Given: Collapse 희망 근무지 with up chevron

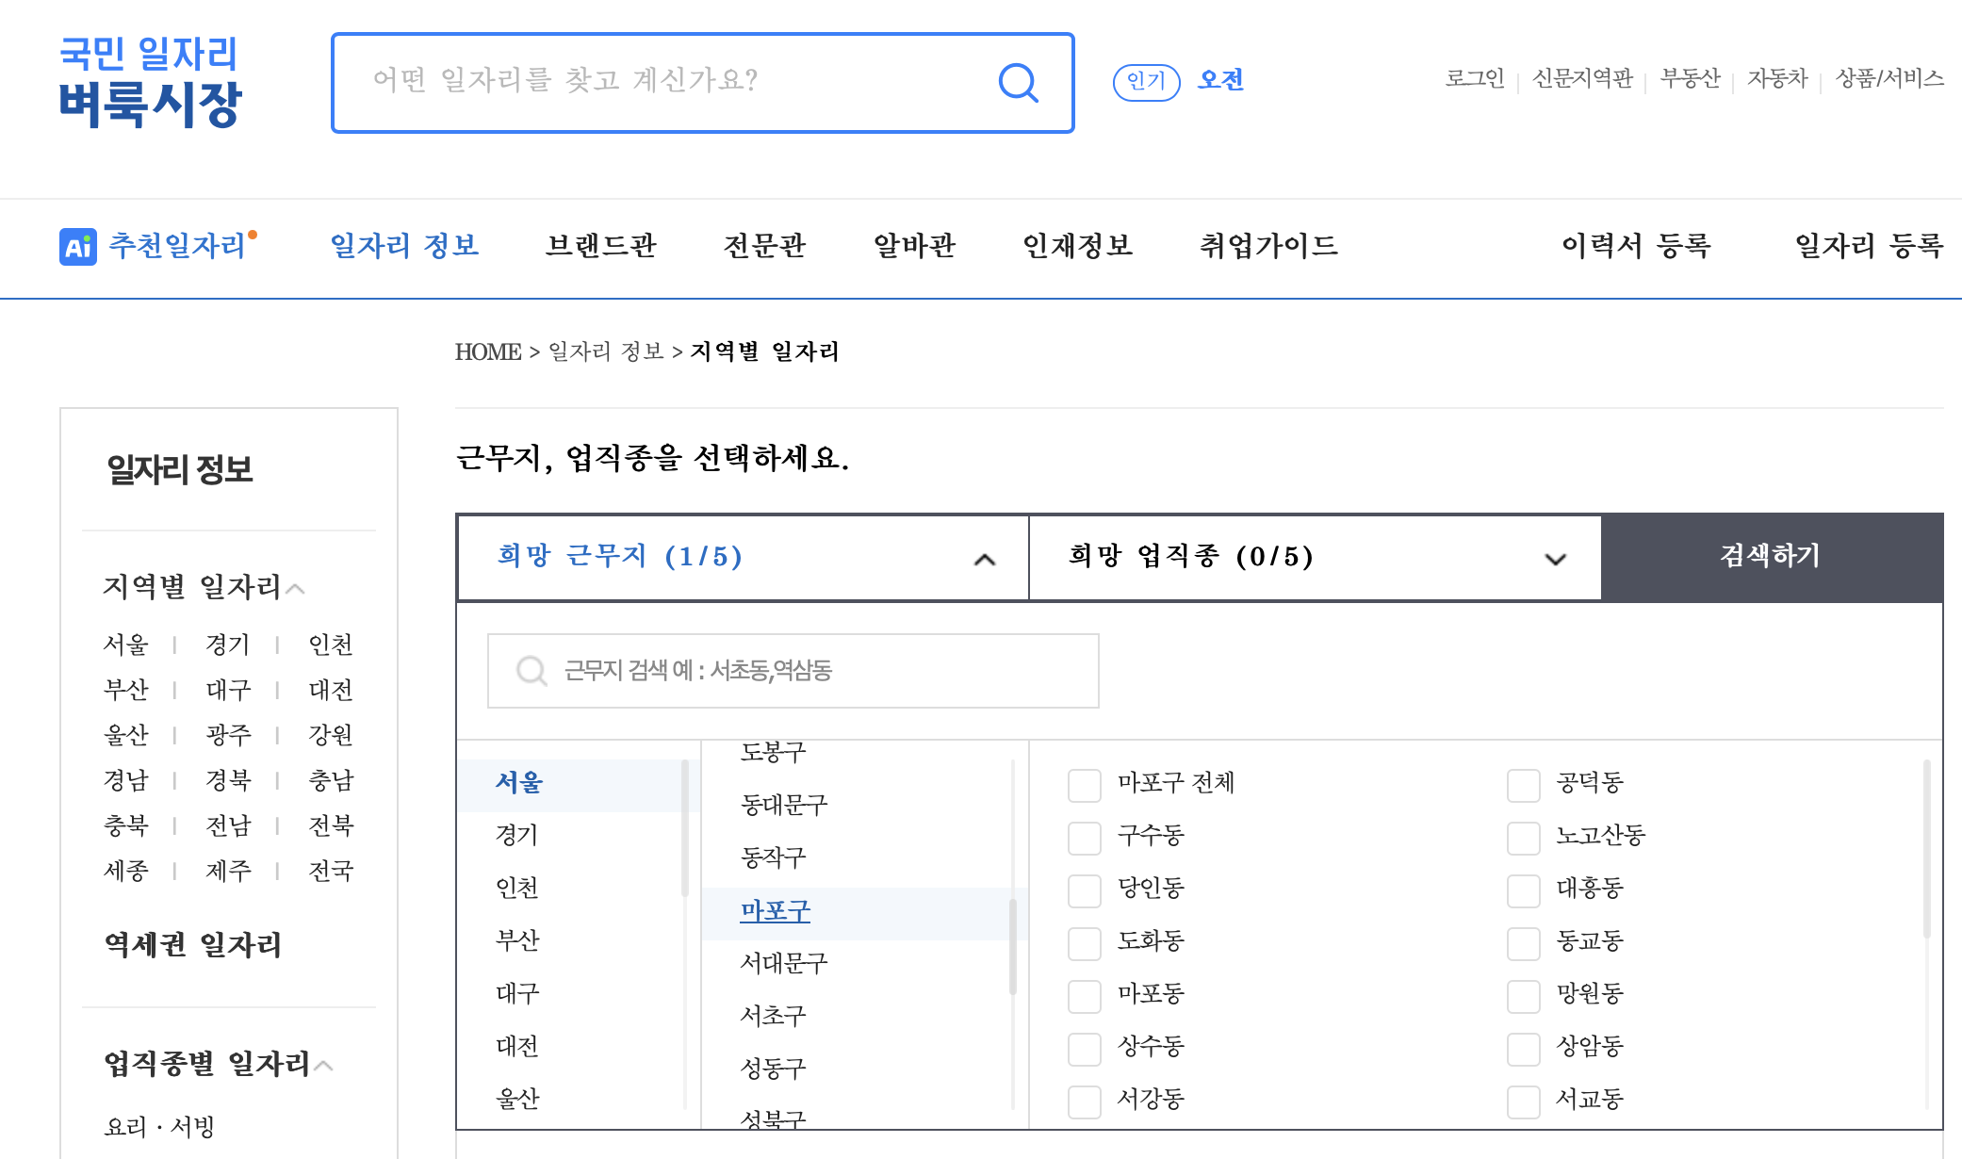Looking at the screenshot, I should [984, 560].
